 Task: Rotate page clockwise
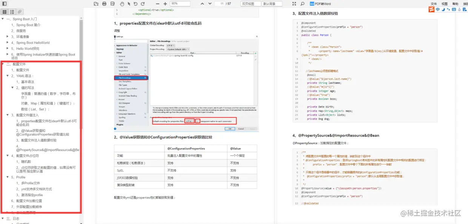point(143,3)
